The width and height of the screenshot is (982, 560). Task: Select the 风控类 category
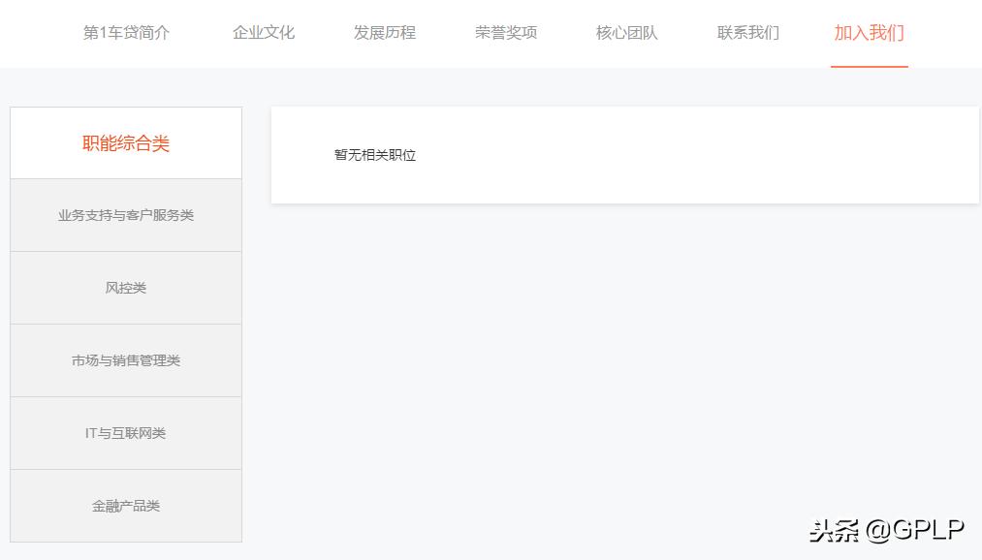pos(125,287)
